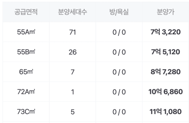Select the 65㎡ supply area cell
This screenshot has height=123, width=189.
click(26, 72)
